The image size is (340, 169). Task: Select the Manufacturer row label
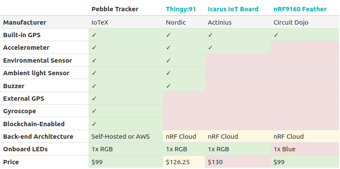pos(25,22)
